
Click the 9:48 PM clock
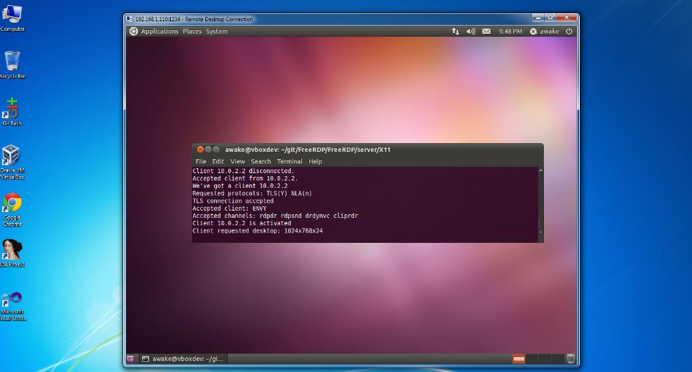(511, 32)
